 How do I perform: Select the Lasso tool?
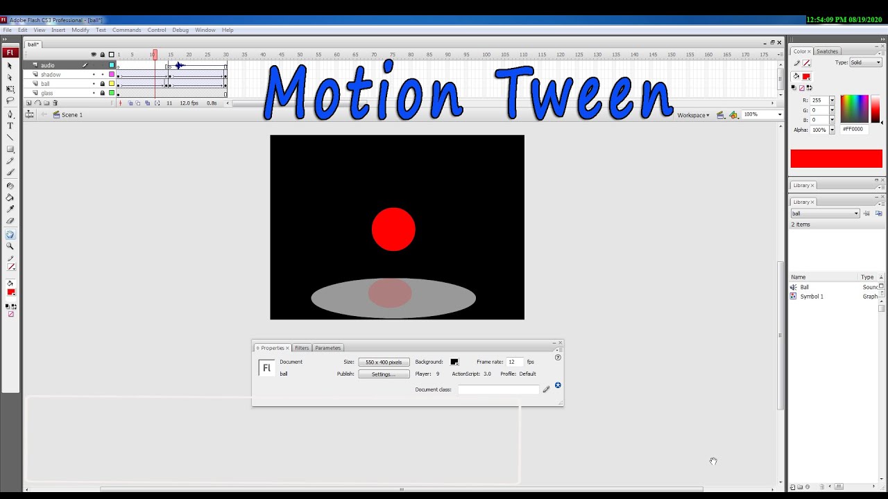coord(10,100)
